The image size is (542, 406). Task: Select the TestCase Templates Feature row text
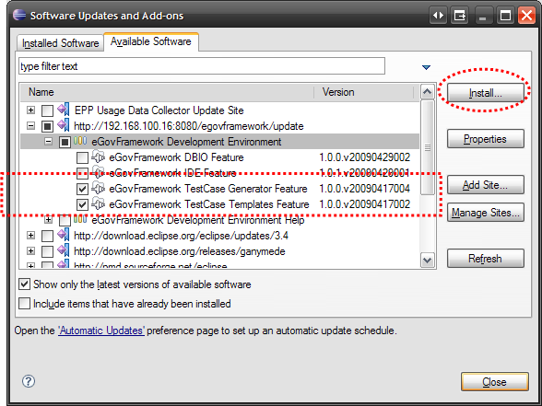click(209, 204)
